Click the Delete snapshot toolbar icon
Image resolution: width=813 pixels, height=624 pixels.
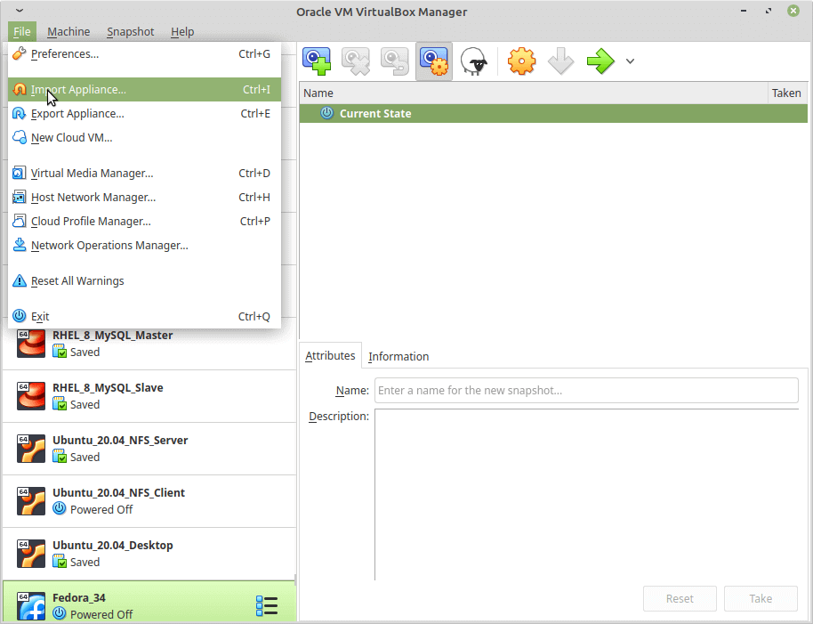[356, 61]
